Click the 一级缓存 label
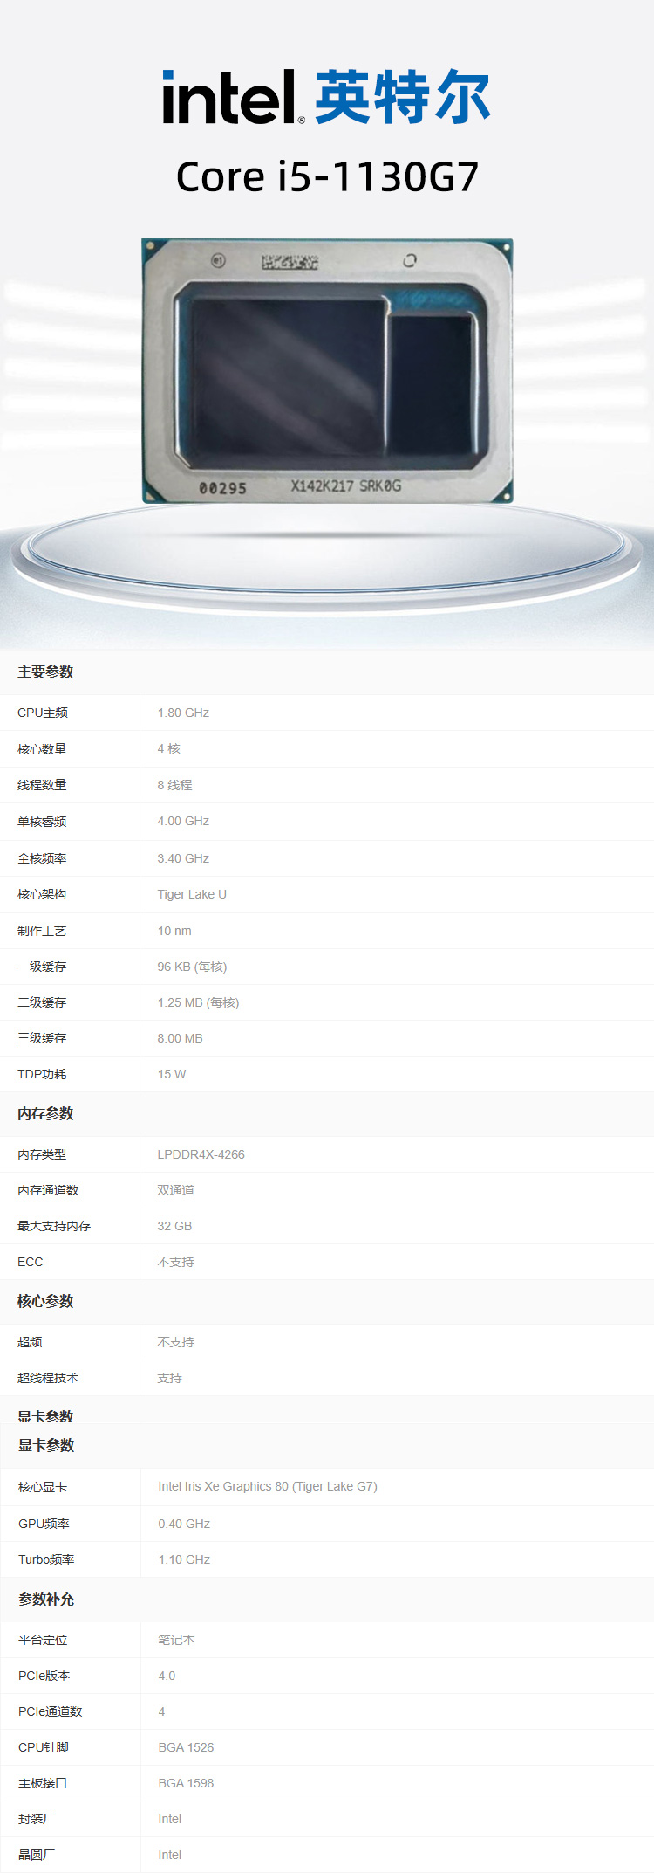The height and width of the screenshot is (1873, 654). [42, 967]
